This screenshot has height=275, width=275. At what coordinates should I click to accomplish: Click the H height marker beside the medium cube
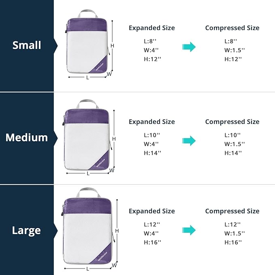[x=114, y=139]
